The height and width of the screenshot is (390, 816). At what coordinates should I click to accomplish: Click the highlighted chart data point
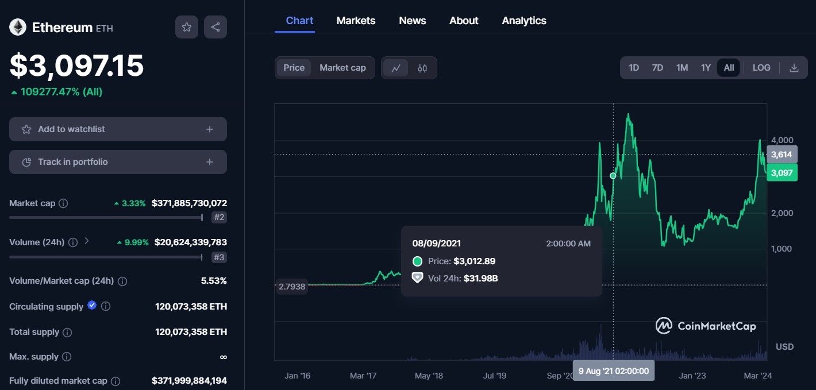pos(613,176)
